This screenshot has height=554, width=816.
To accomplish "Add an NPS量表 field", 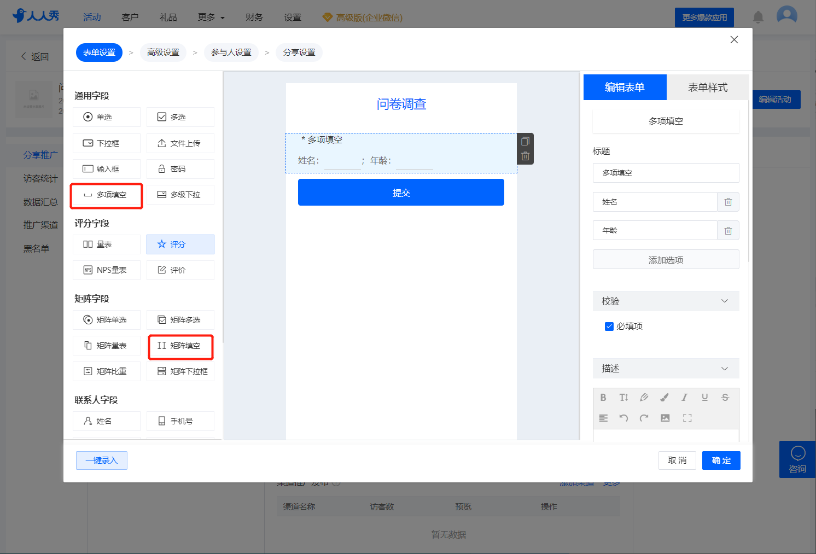I will coord(107,270).
